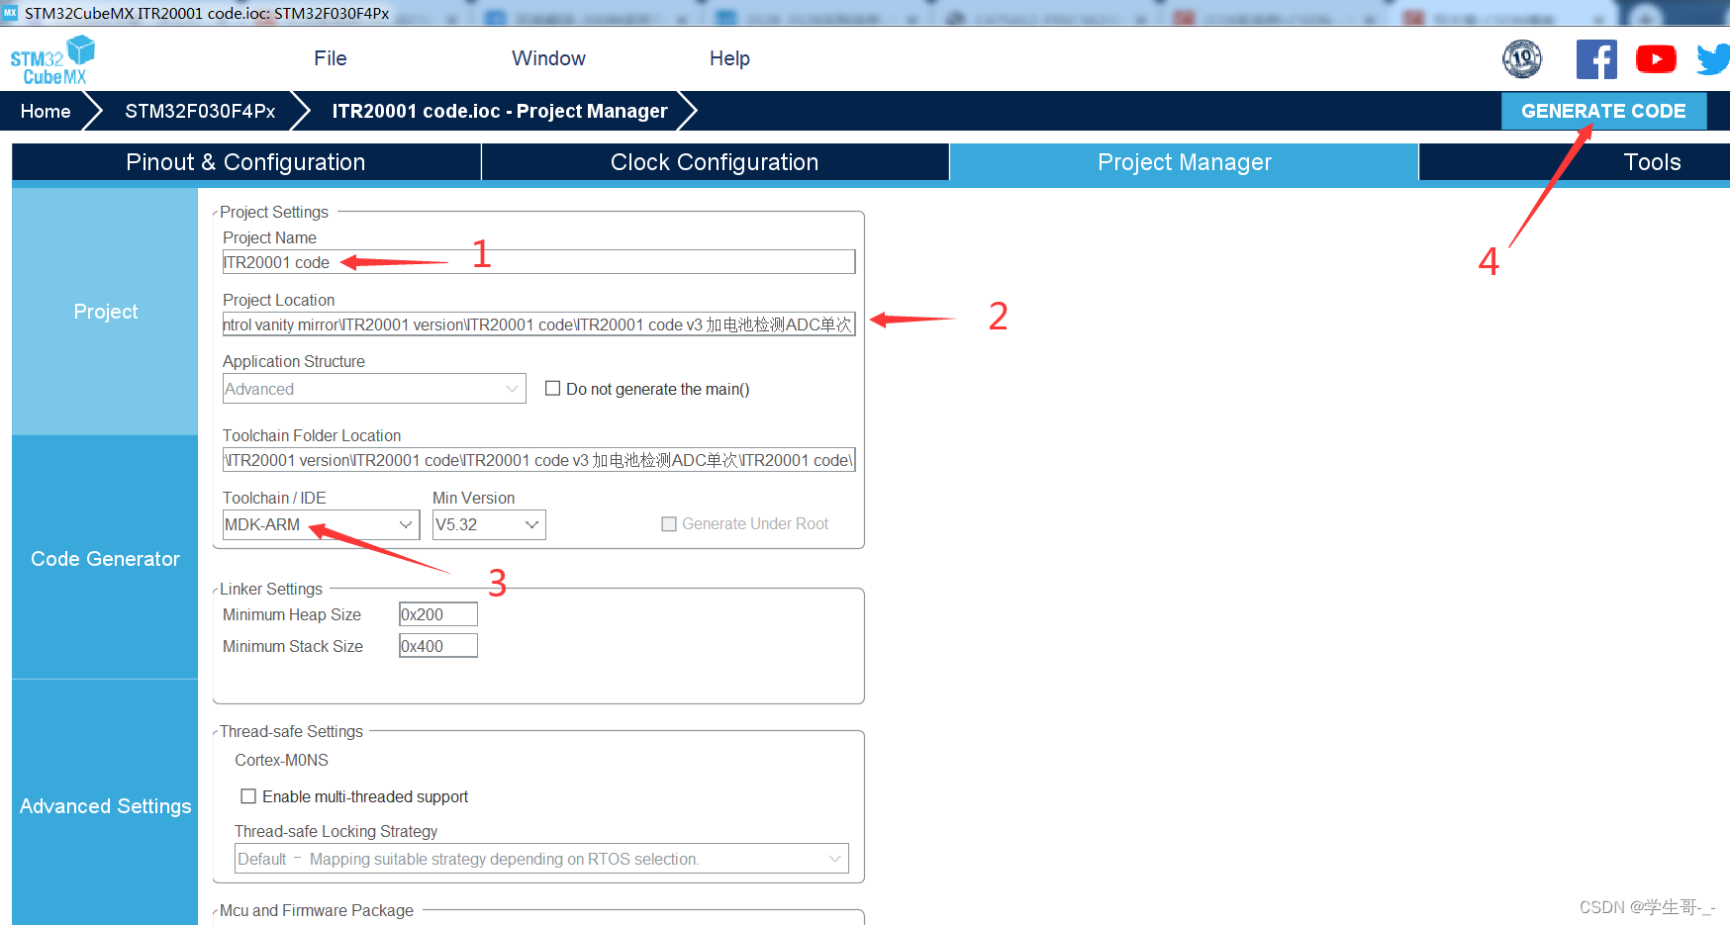Click the Project Name input field
Image resolution: width=1730 pixels, height=925 pixels.
point(538,262)
